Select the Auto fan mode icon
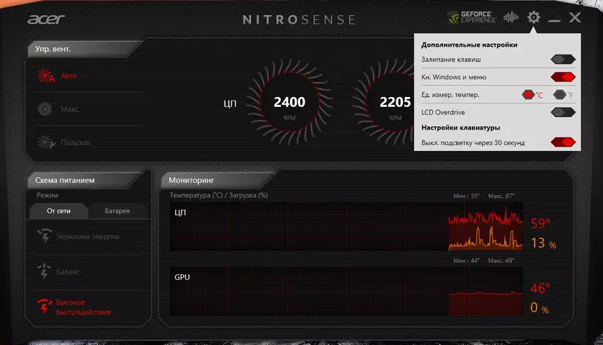 (45, 76)
